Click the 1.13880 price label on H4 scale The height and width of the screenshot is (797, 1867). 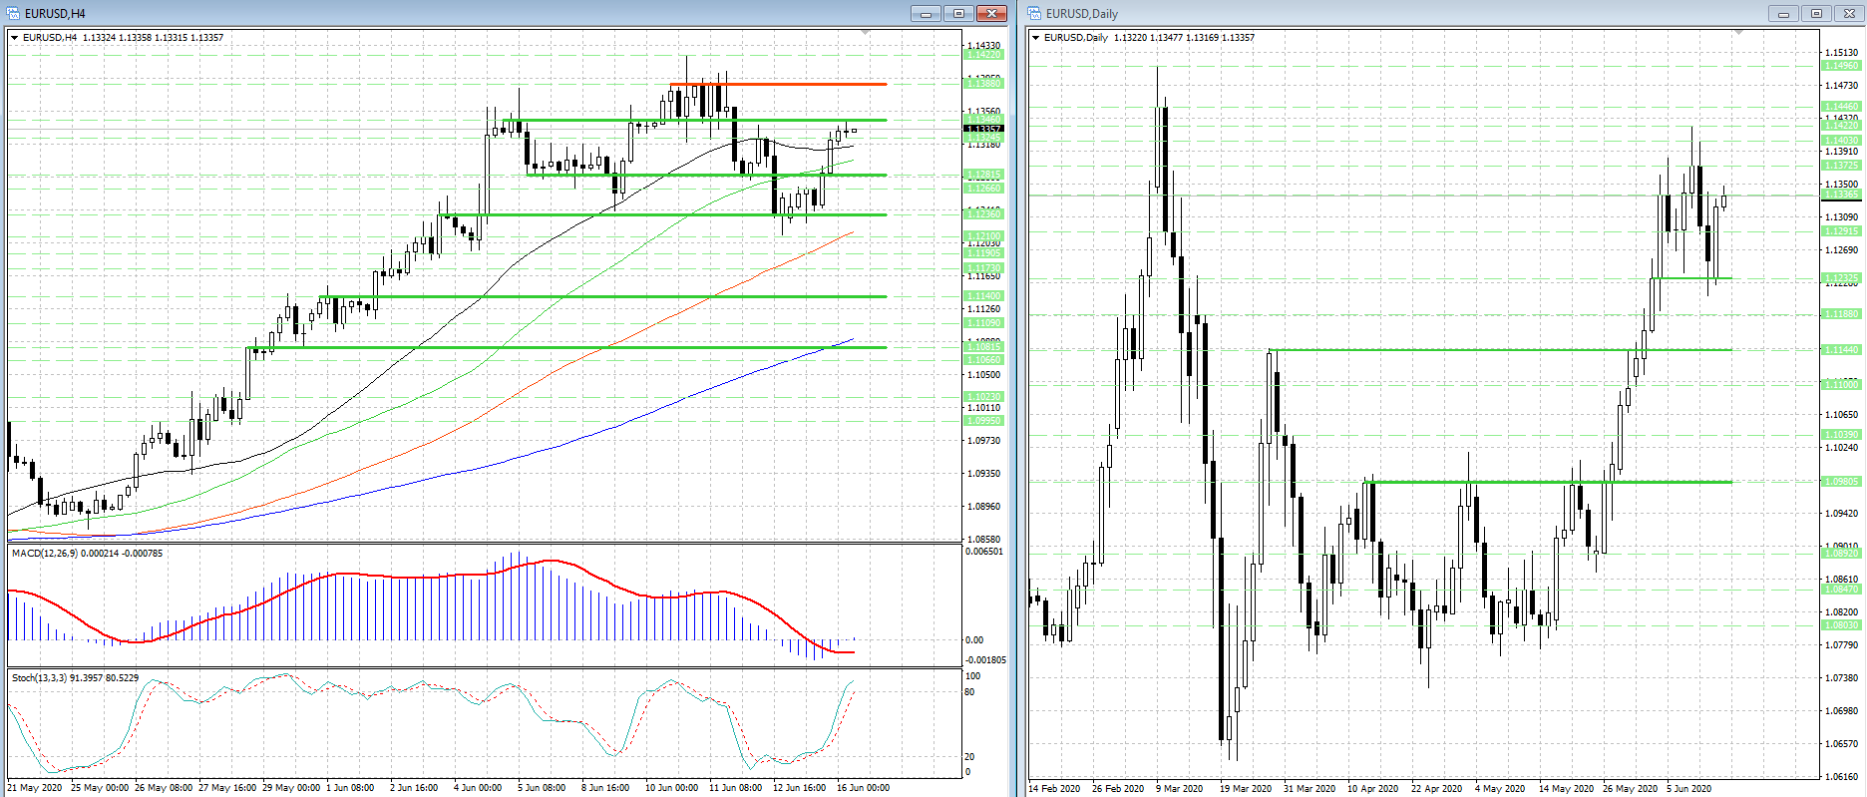pyautogui.click(x=983, y=84)
